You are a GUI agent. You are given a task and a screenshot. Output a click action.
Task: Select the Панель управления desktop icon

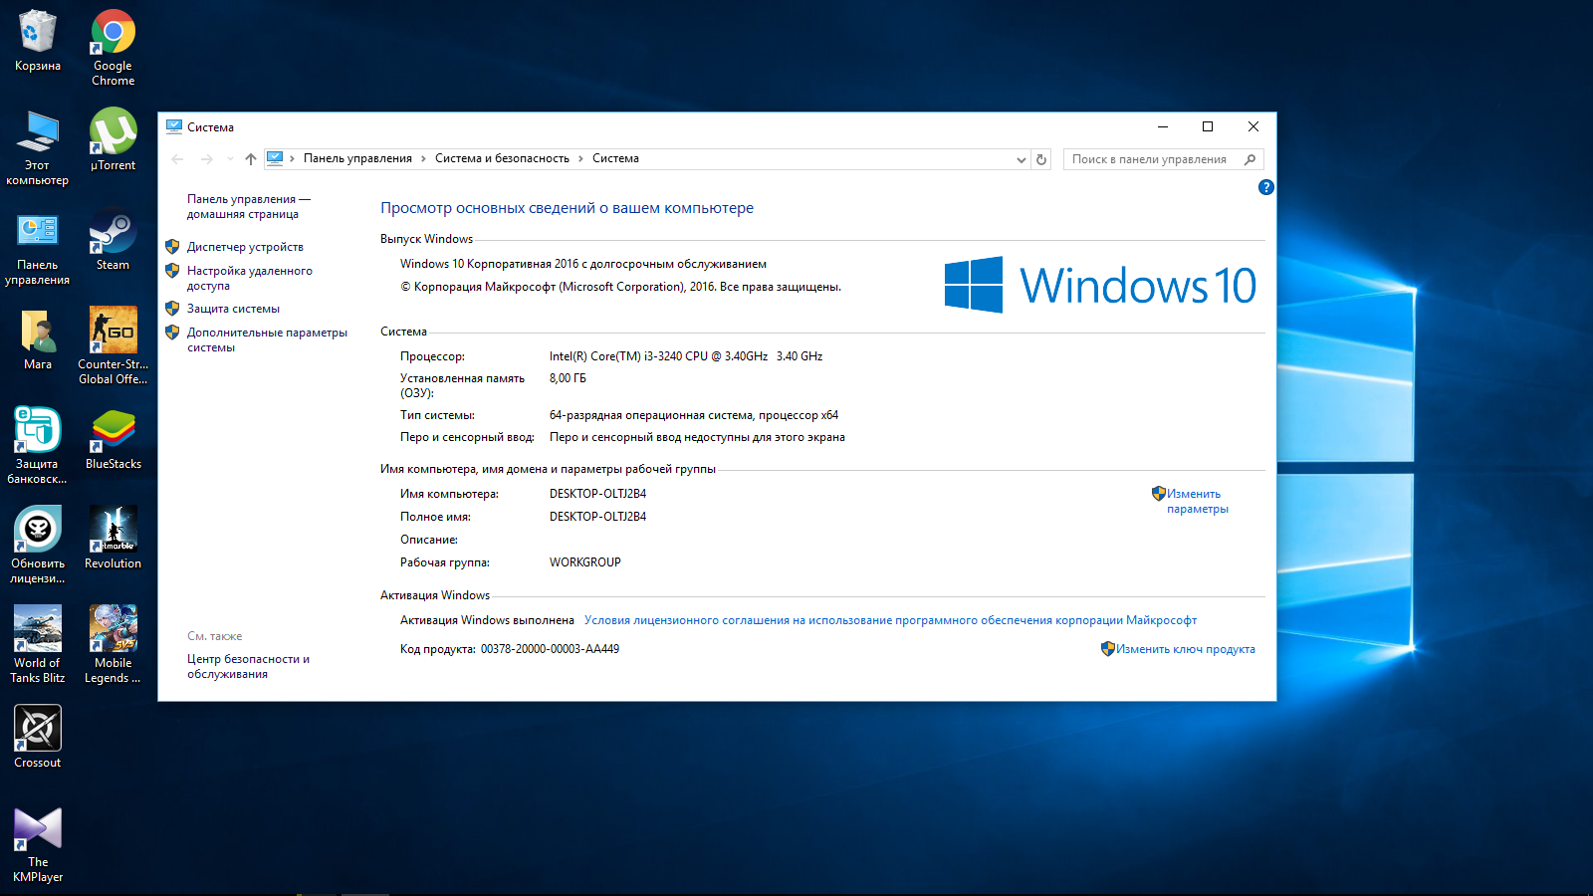pos(38,247)
